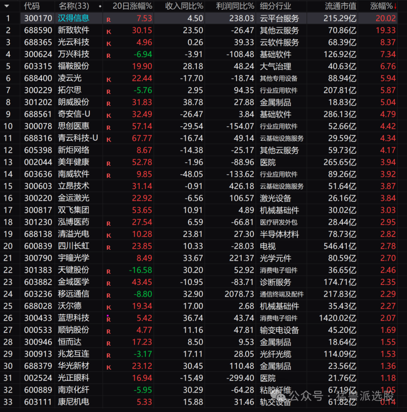This screenshot has width=407, height=412.
Task: Click the K marker in the 光云科技 row
Action: tap(109, 44)
